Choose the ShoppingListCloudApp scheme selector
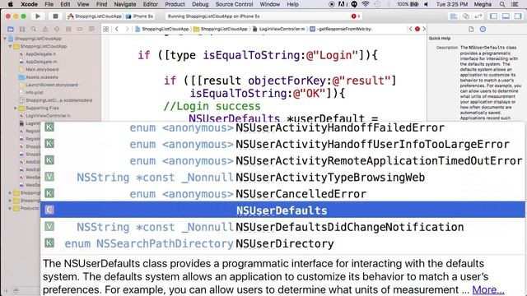Viewport: 527px width, 296px height. pyautogui.click(x=95, y=16)
